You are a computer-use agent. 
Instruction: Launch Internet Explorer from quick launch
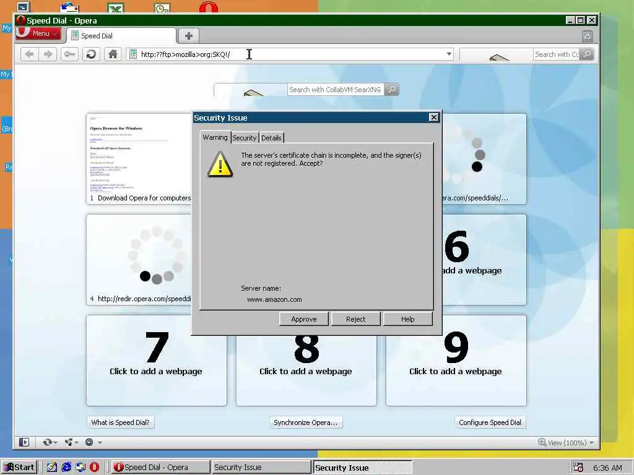66,468
